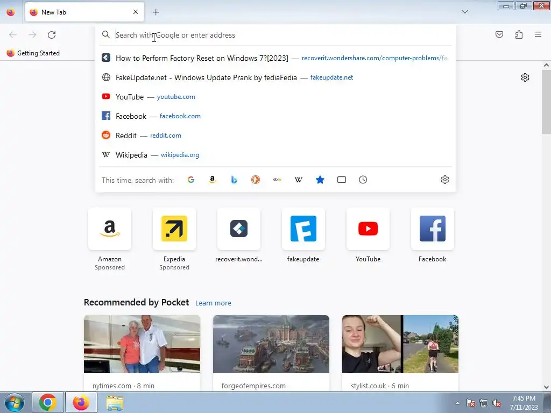Search Bookmarks using the star icon
The height and width of the screenshot is (413, 551).
pos(320,180)
